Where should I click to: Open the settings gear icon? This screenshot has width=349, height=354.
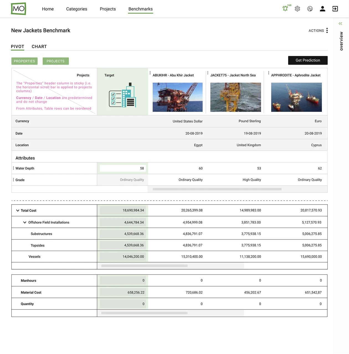click(297, 9)
